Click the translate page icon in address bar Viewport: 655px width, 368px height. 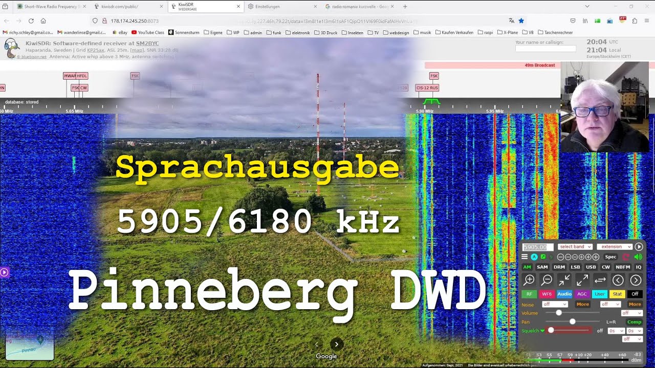511,21
